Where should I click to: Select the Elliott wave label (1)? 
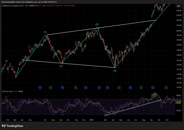click(45, 32)
